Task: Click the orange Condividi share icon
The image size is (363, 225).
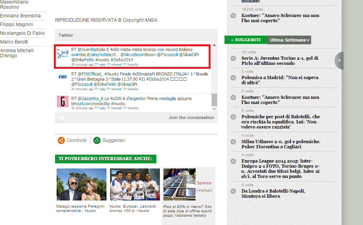Action: 61,140
